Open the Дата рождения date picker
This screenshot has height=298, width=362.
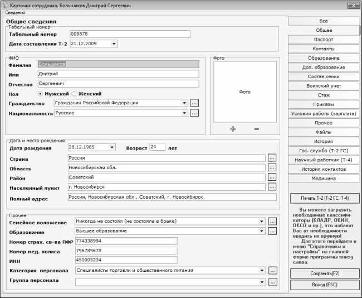[x=113, y=148]
